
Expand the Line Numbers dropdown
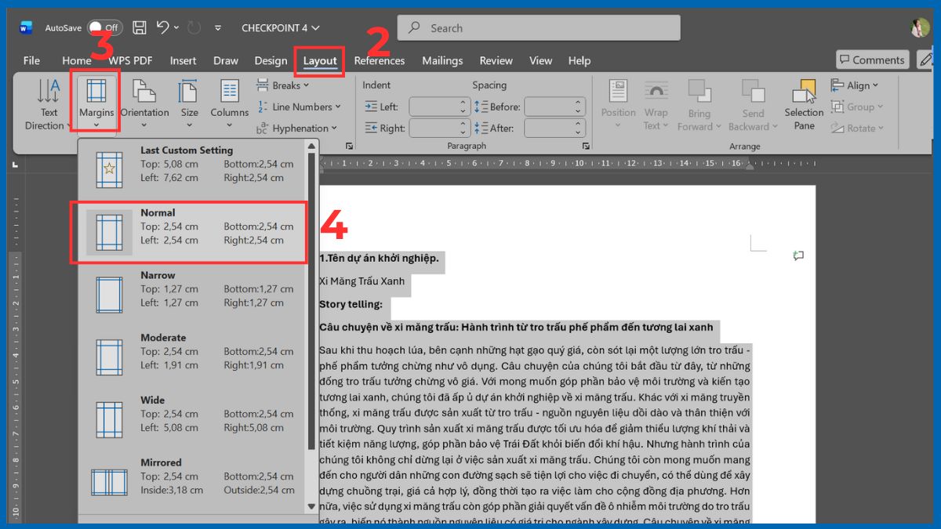301,107
